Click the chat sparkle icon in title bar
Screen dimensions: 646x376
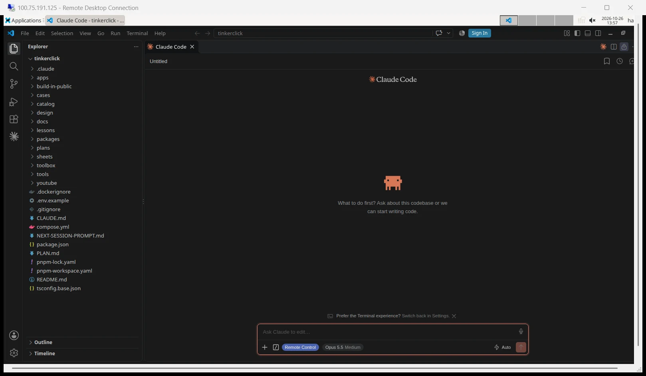[439, 33]
